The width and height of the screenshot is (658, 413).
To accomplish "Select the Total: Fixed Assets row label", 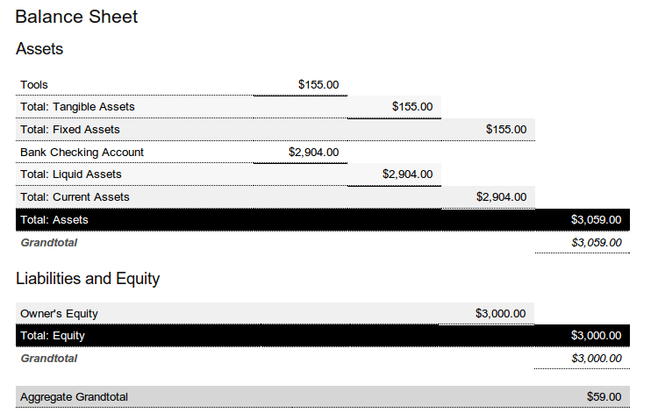I will (x=70, y=130).
